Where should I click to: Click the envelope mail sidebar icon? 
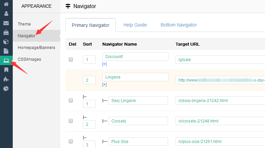coord(6,23)
